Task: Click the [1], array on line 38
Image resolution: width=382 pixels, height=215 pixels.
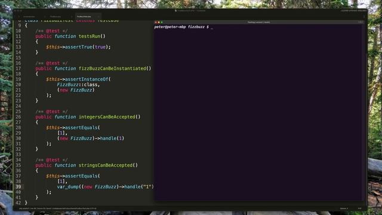Action: [x=62, y=182]
